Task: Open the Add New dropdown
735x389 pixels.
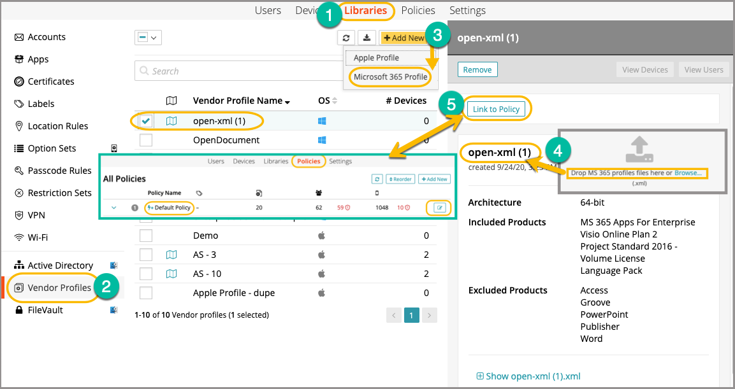Action: pyautogui.click(x=404, y=38)
